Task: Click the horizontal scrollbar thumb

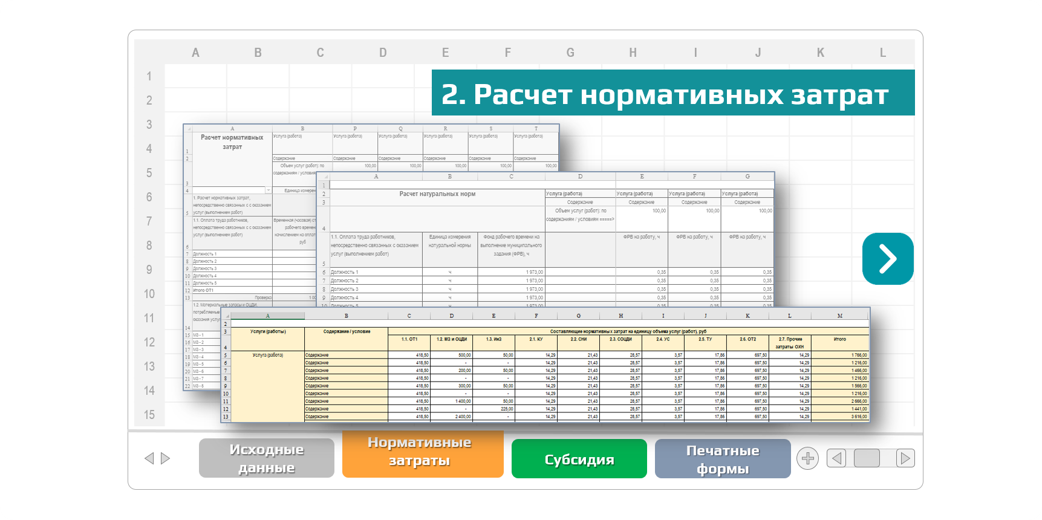Action: click(867, 458)
